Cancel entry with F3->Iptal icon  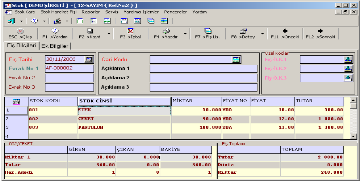(130, 31)
